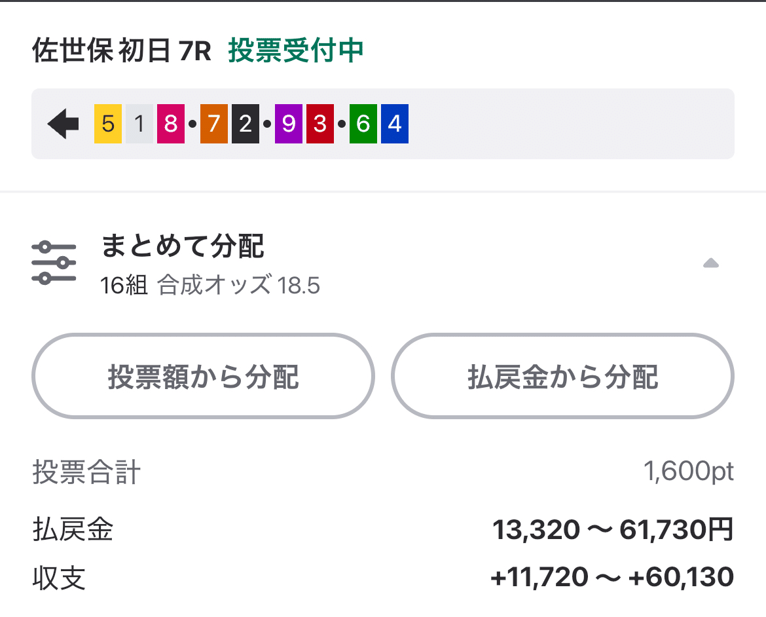Screen dimensions: 766x617
Task: Select the red racer number 3 badge
Action: (321, 123)
